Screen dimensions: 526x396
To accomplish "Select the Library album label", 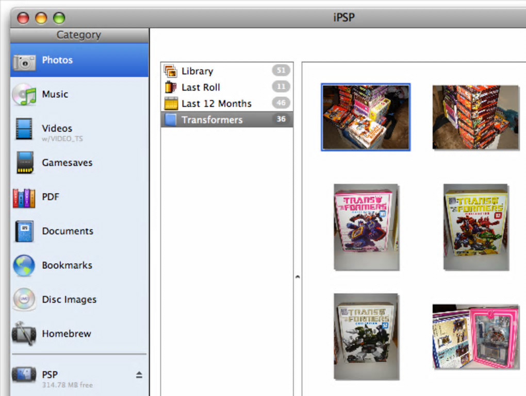I will click(x=197, y=71).
